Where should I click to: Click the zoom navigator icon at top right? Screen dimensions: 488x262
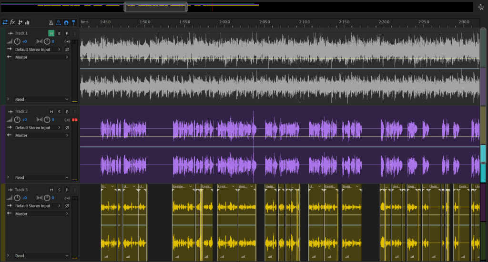click(x=480, y=7)
